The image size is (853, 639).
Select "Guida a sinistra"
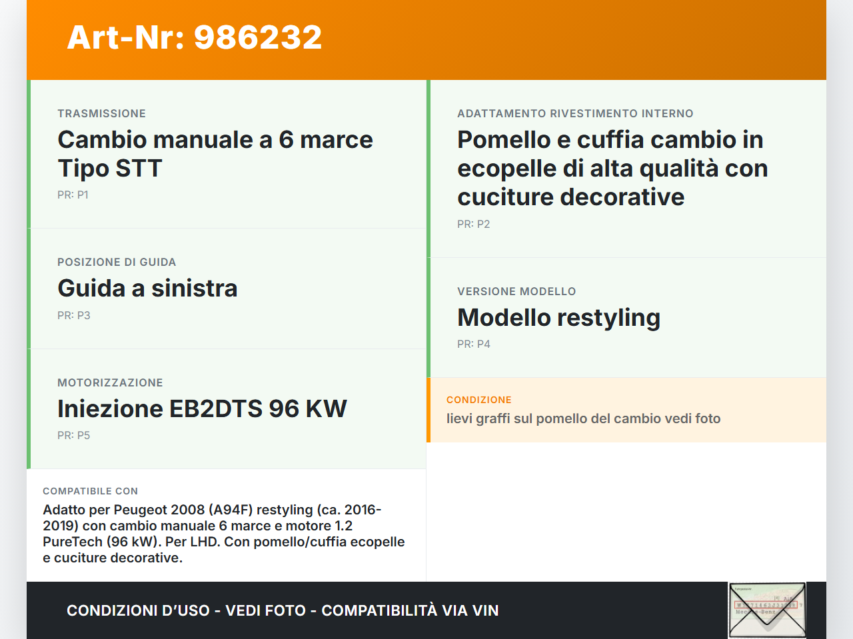pyautogui.click(x=147, y=289)
